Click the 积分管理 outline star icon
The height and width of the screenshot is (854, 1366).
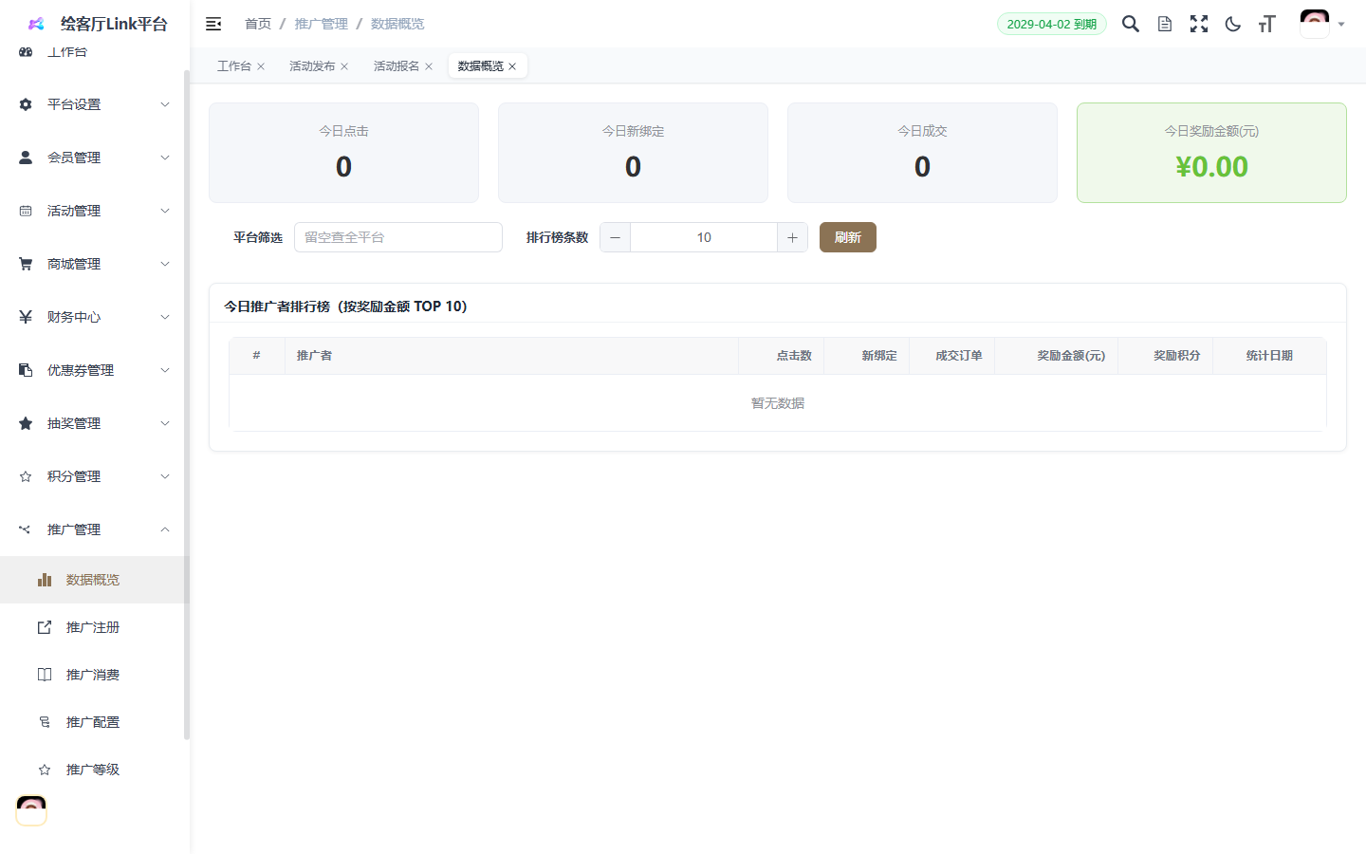26,476
